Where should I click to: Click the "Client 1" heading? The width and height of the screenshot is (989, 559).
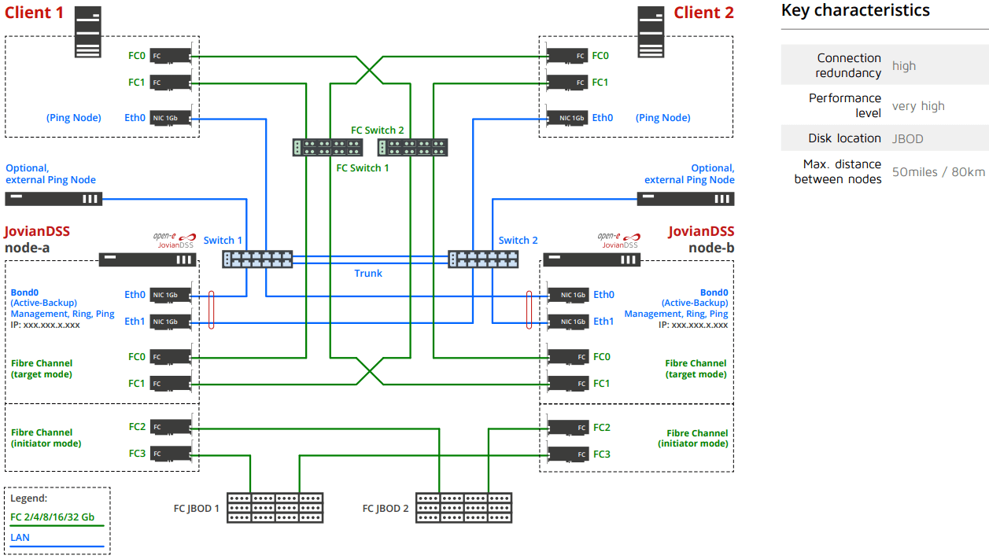tap(33, 13)
